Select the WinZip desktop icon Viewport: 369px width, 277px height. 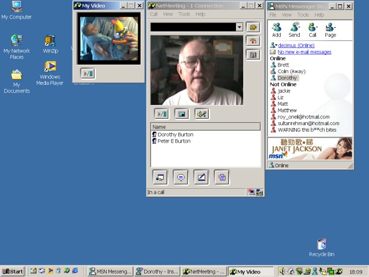50,44
